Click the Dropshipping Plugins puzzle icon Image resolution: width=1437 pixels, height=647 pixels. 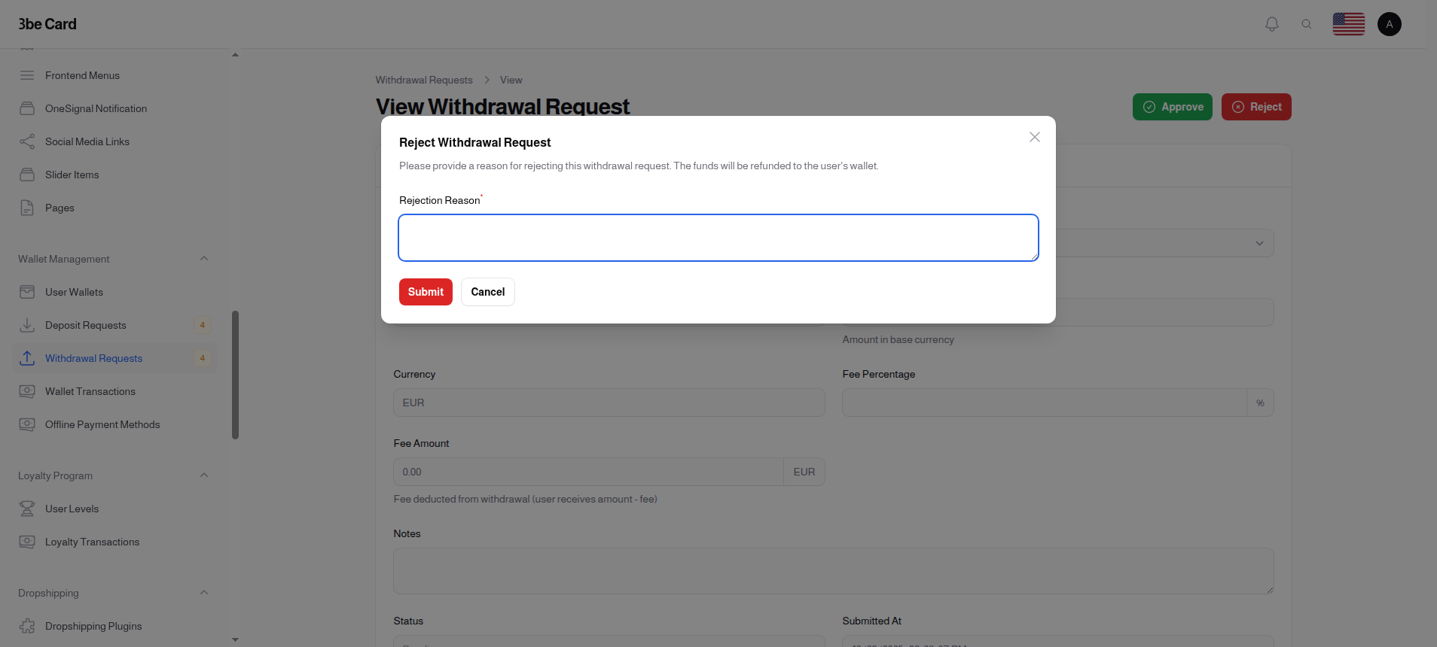tap(27, 626)
